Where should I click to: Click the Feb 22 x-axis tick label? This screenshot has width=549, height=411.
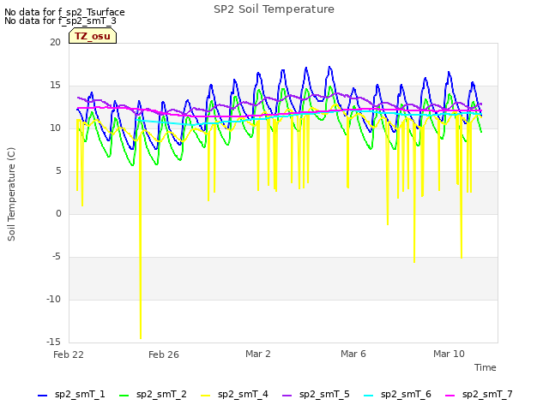[x=69, y=354]
